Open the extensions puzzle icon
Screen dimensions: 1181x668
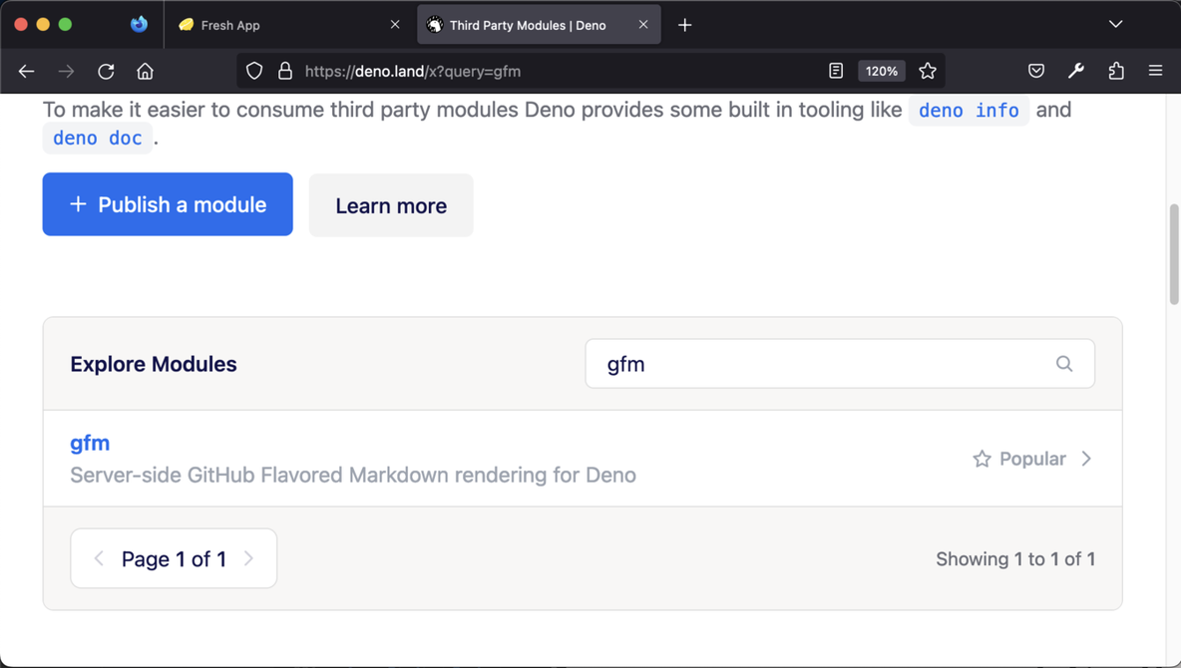(1116, 71)
